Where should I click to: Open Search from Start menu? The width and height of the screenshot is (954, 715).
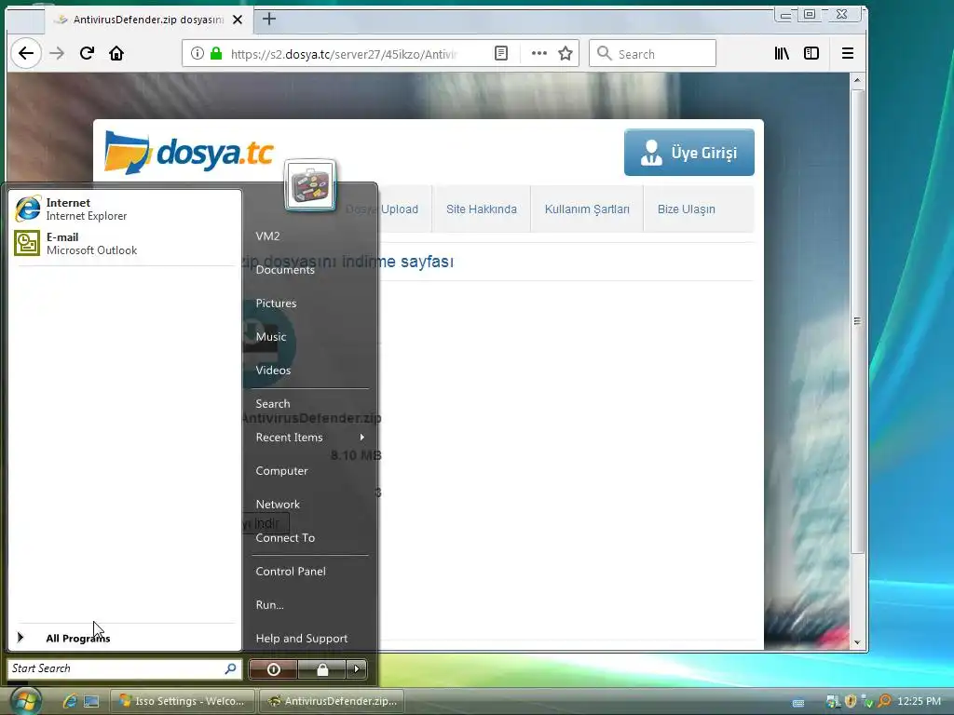tap(273, 404)
